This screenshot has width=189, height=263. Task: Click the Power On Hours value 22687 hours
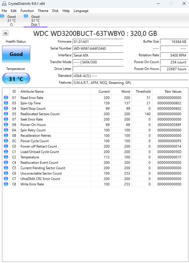click(x=174, y=69)
